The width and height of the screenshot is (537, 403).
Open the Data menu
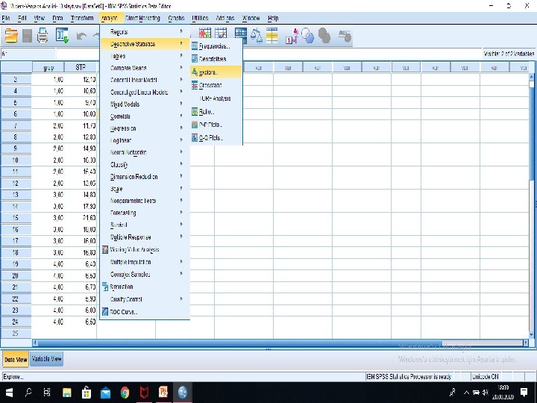57,18
